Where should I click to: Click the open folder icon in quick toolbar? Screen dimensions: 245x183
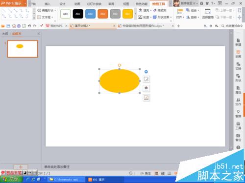coord(3,26)
